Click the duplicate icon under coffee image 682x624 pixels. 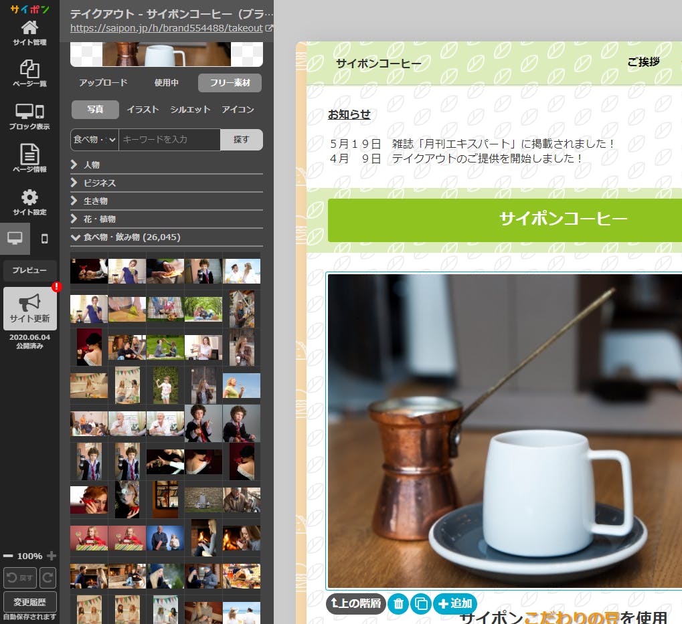(420, 603)
